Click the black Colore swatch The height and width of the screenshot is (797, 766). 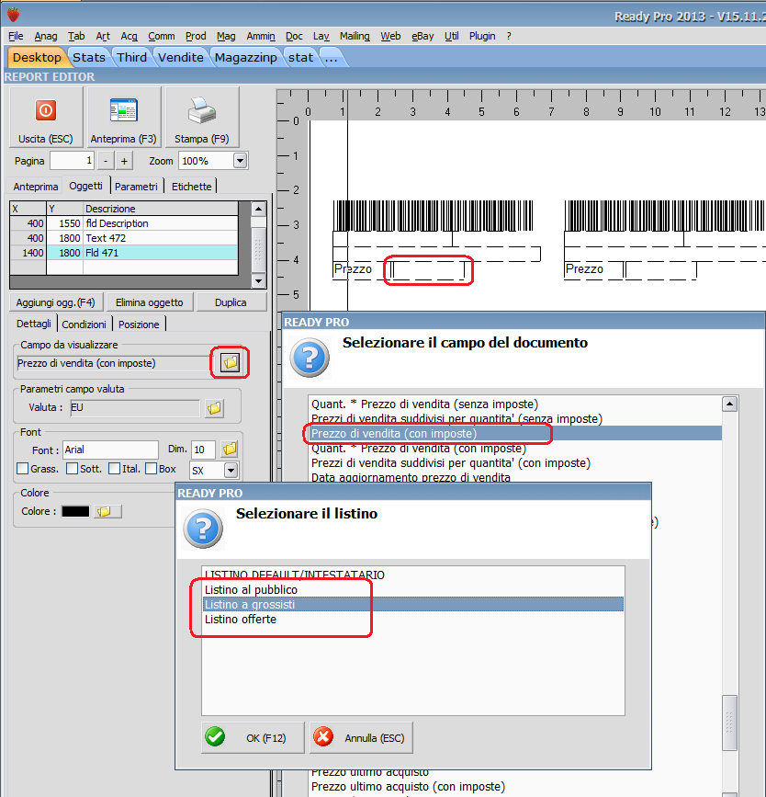coord(75,511)
